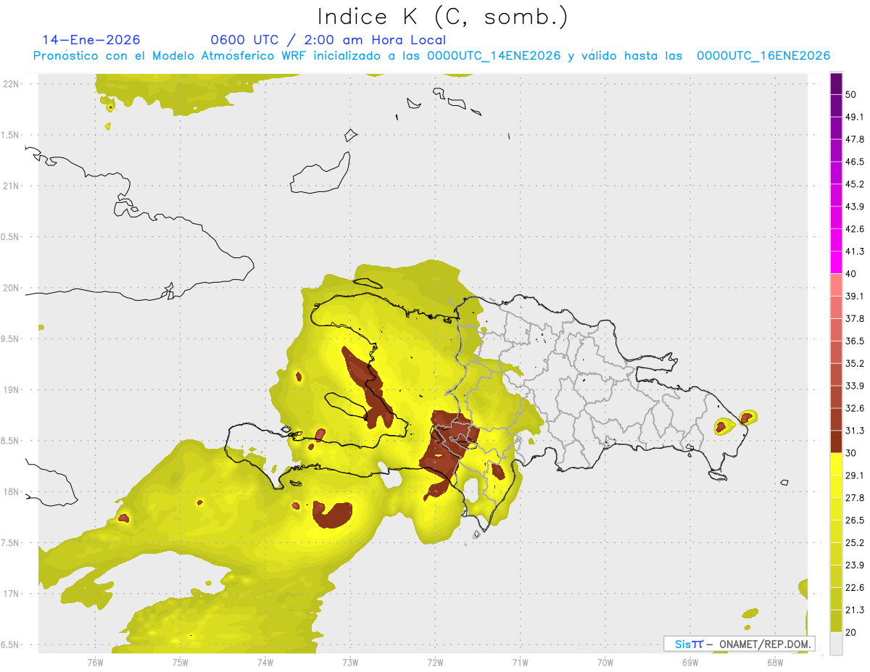Screen dimensions: 870x672
Task: Pick the bright magenta swatch between 40 and 41.3
Action: (x=836, y=262)
